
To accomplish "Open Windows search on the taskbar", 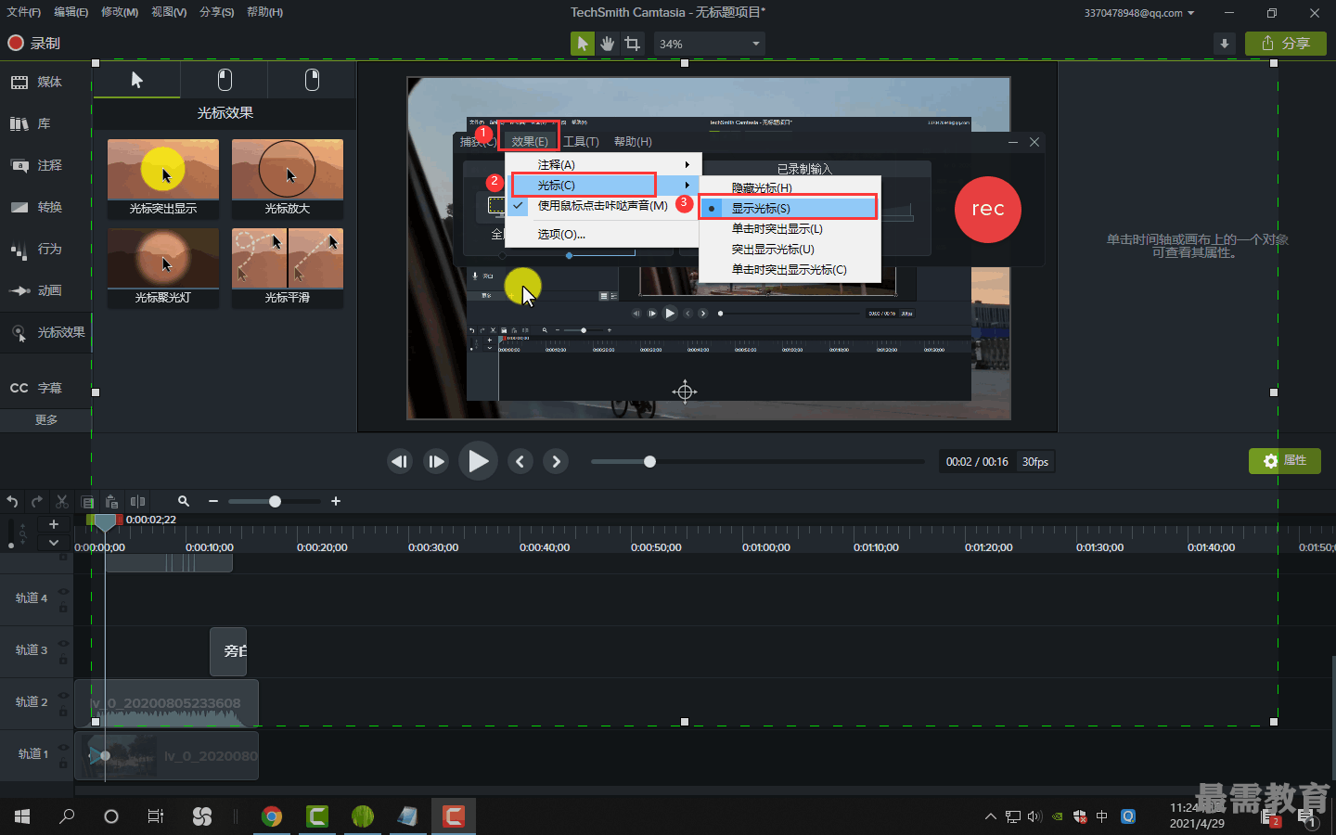I will click(67, 816).
